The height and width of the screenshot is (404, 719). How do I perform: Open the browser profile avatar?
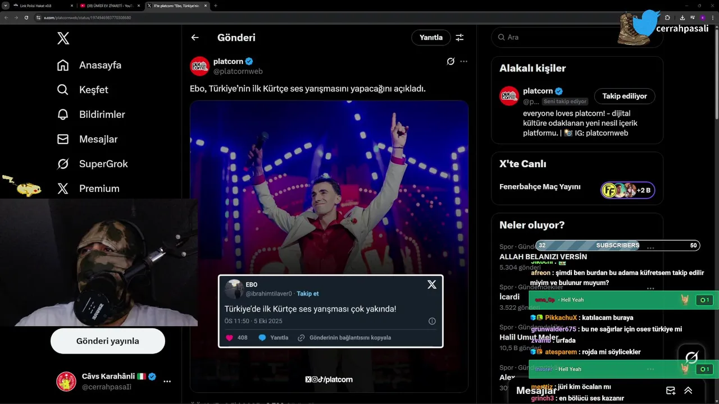point(702,17)
